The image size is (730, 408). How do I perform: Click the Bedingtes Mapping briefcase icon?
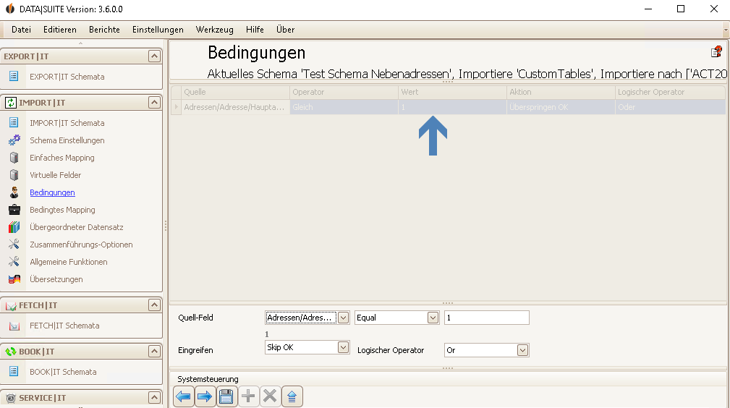[14, 210]
